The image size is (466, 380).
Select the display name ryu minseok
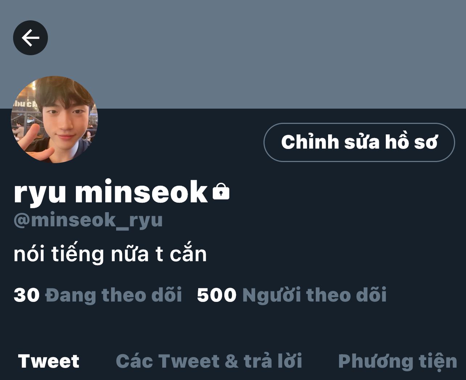tap(110, 192)
